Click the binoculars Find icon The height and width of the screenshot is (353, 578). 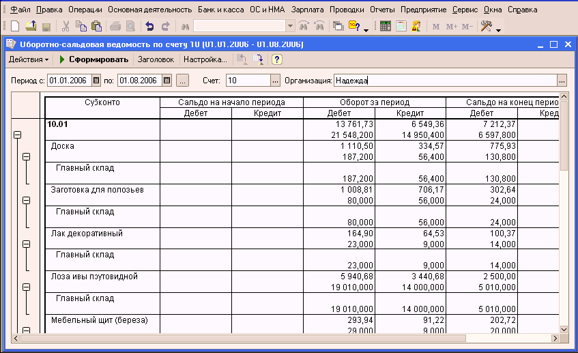(184, 27)
